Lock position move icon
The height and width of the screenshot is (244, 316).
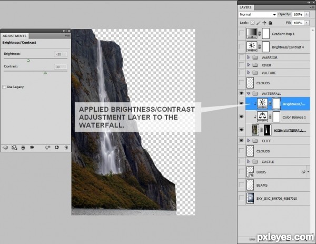click(x=264, y=23)
